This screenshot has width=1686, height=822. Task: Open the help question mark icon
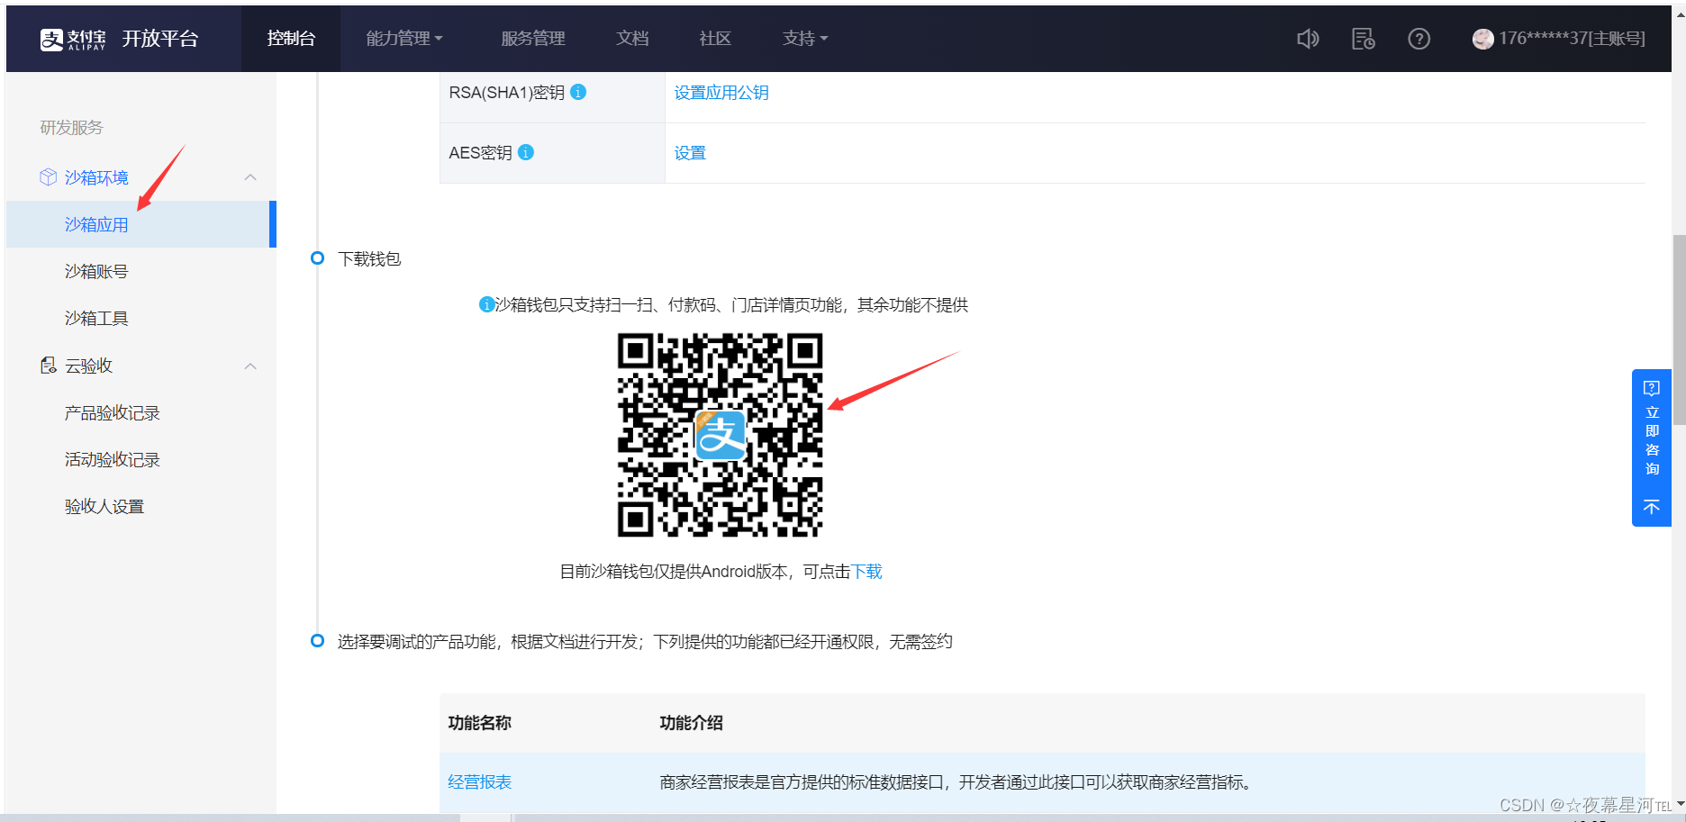(1419, 39)
